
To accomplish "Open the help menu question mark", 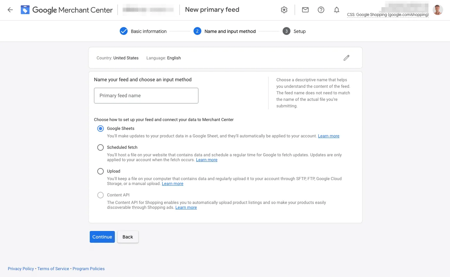I will 321,10.
